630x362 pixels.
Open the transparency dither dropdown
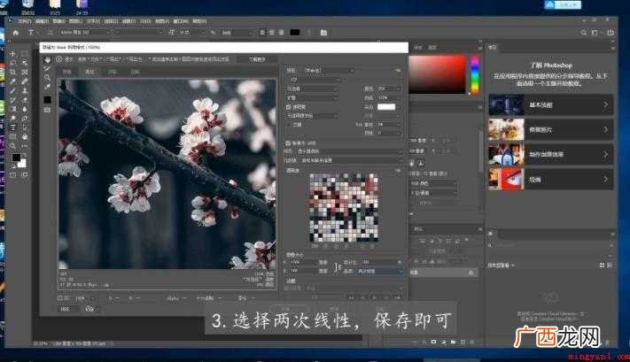point(312,116)
